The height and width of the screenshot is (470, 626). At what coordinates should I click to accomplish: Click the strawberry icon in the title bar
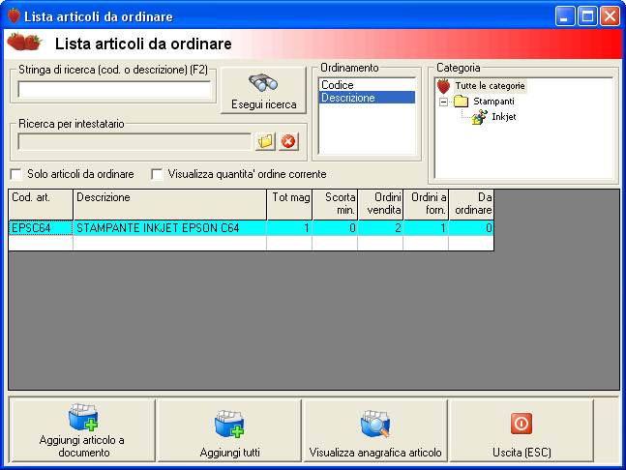[14, 16]
